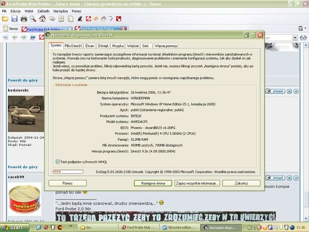309x232 pixels.
Task: Go to the home page via house icon
Action: pyautogui.click(x=42, y=19)
